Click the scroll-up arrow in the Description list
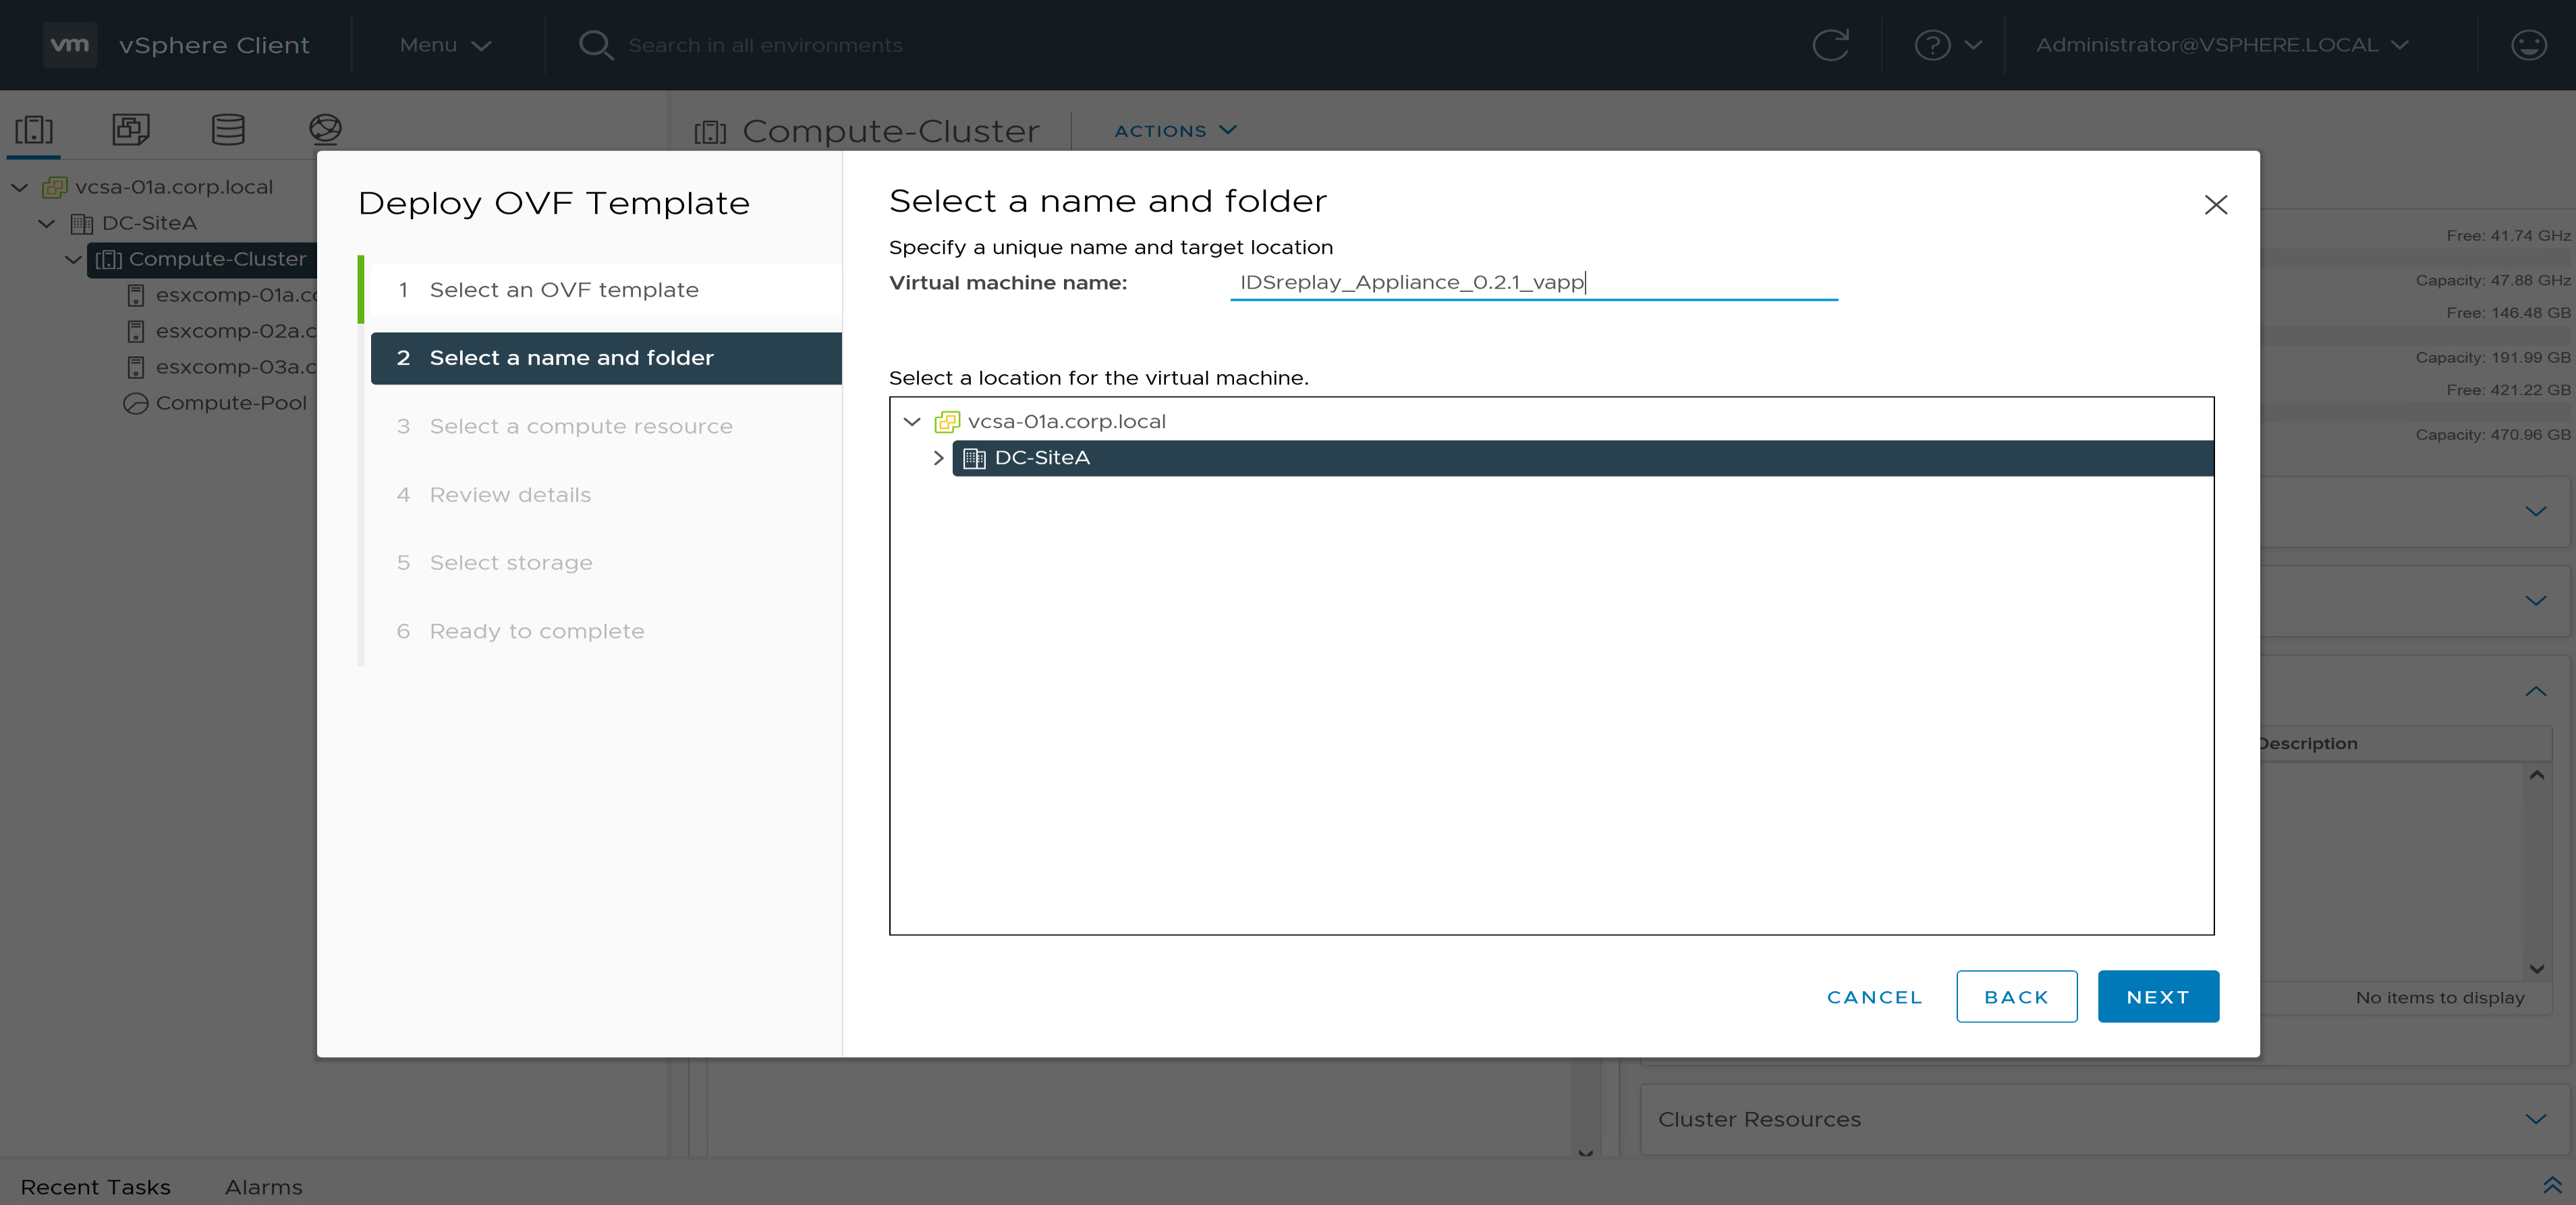This screenshot has height=1205, width=2576. click(2537, 775)
